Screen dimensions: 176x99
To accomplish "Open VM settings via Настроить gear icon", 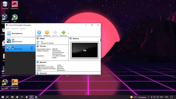I will point(47,33).
